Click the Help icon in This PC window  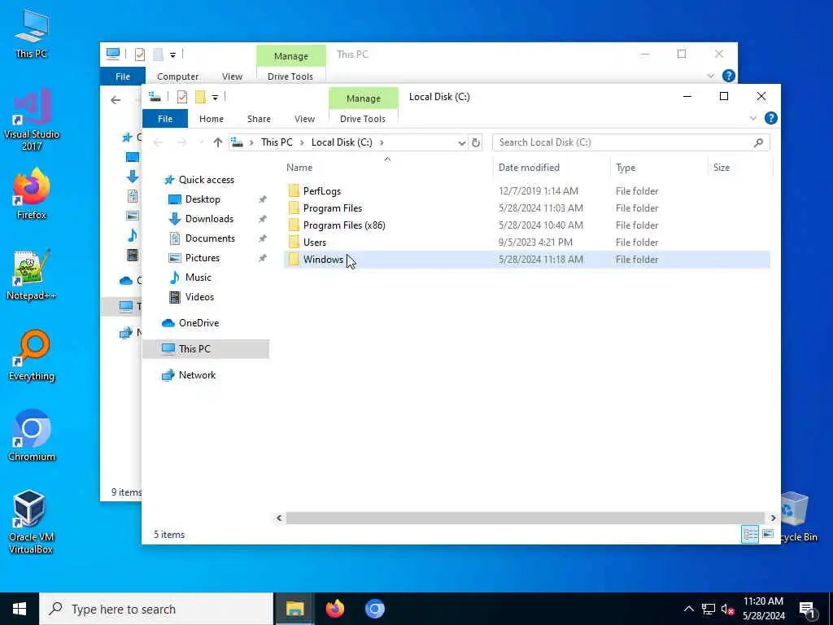pos(728,76)
